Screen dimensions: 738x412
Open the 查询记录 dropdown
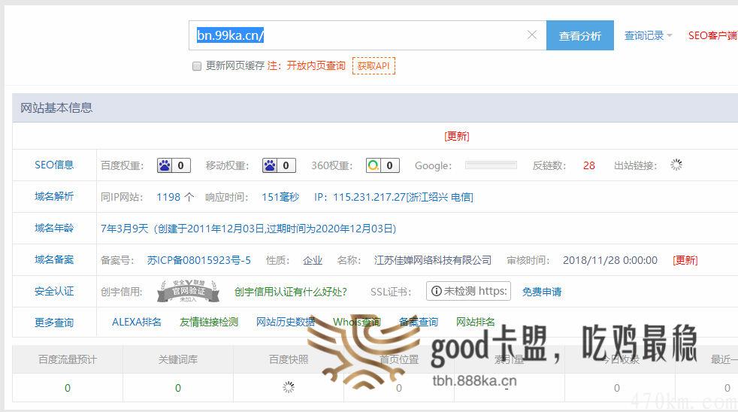[648, 36]
